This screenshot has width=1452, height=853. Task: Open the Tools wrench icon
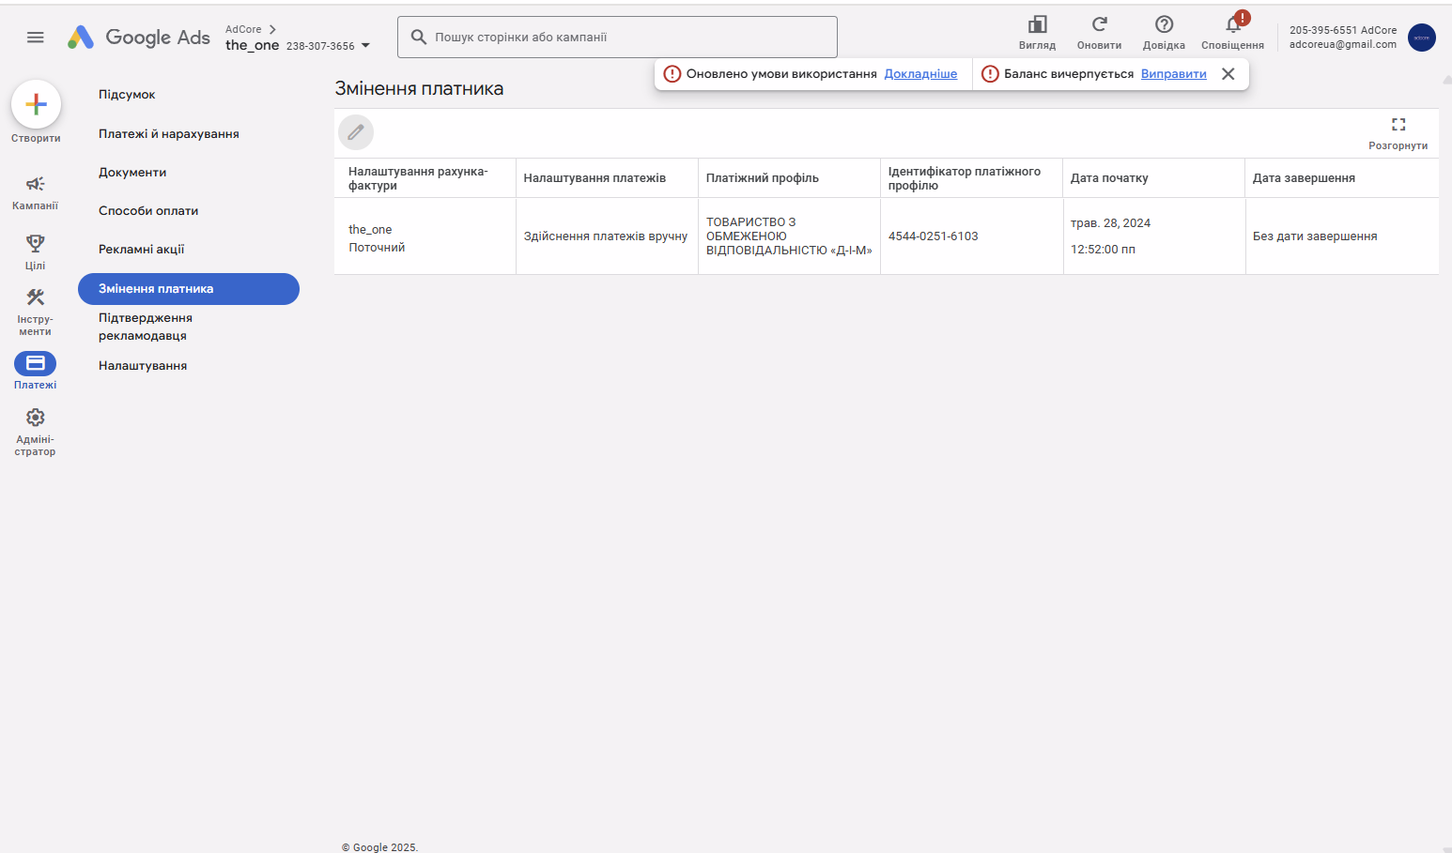(36, 297)
